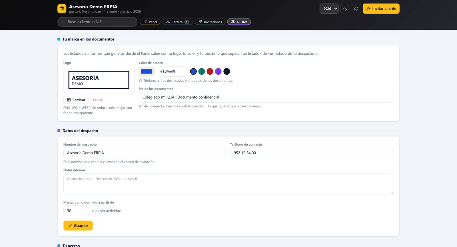Open the Ajustes tab
Viewport: 457px width, 247px height.
tap(239, 22)
